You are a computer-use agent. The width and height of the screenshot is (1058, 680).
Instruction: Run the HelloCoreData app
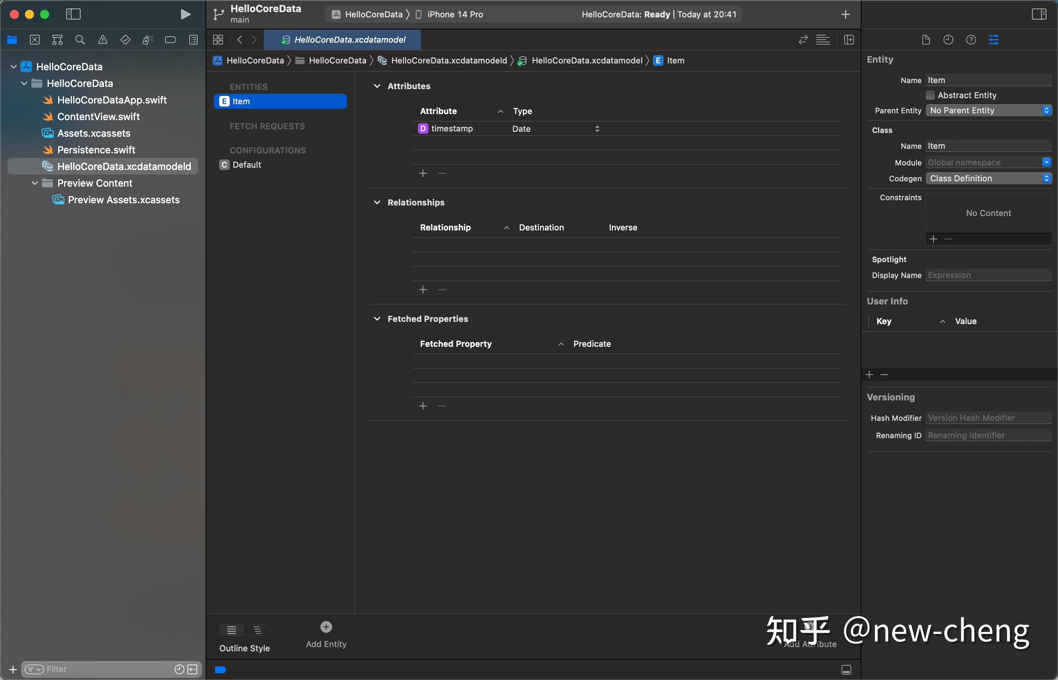point(186,14)
